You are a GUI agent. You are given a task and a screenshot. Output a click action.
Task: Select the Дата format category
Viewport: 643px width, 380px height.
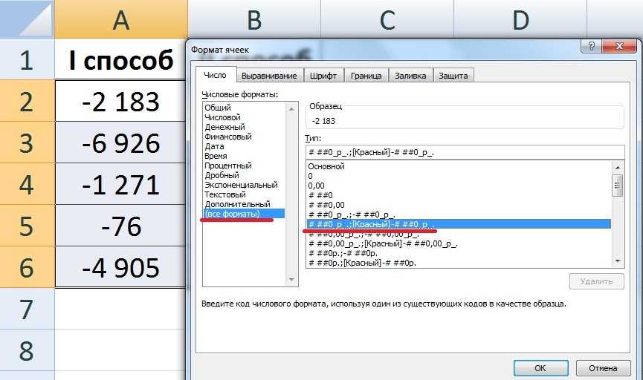tap(244, 146)
